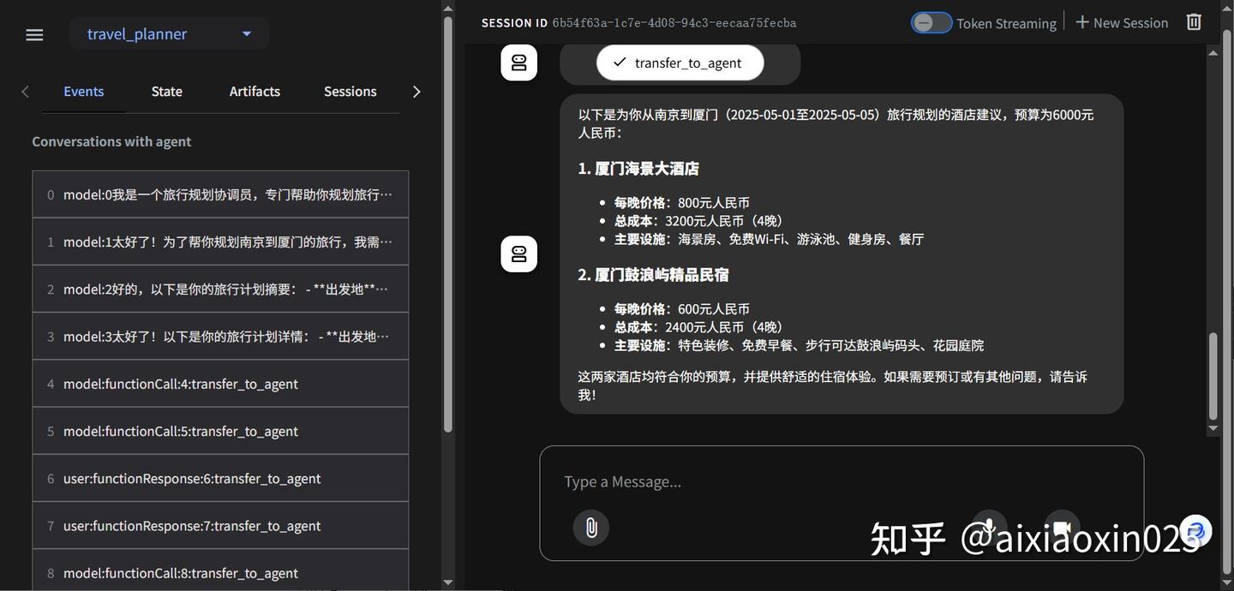Click the bot icon next to hotel suggestions
1234x591 pixels.
(x=518, y=254)
